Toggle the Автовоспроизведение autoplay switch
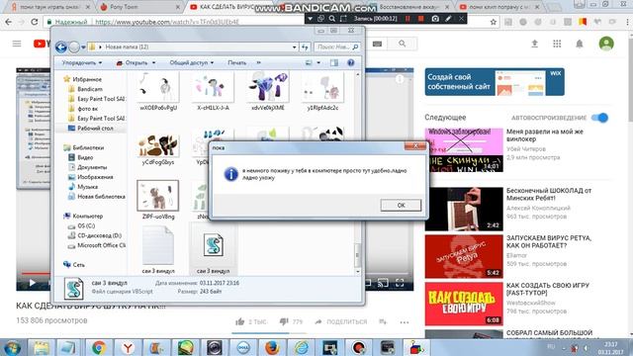The height and width of the screenshot is (356, 633). coord(599,118)
